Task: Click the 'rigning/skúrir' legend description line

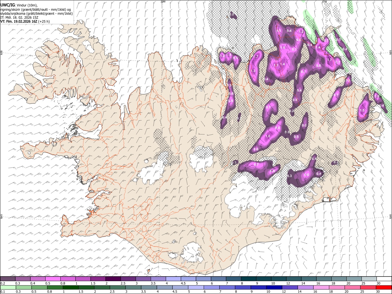Action: tap(36, 9)
